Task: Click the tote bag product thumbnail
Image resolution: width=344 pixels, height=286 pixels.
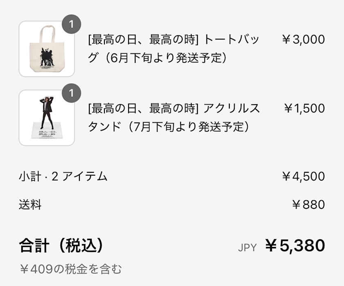Action: click(x=47, y=49)
